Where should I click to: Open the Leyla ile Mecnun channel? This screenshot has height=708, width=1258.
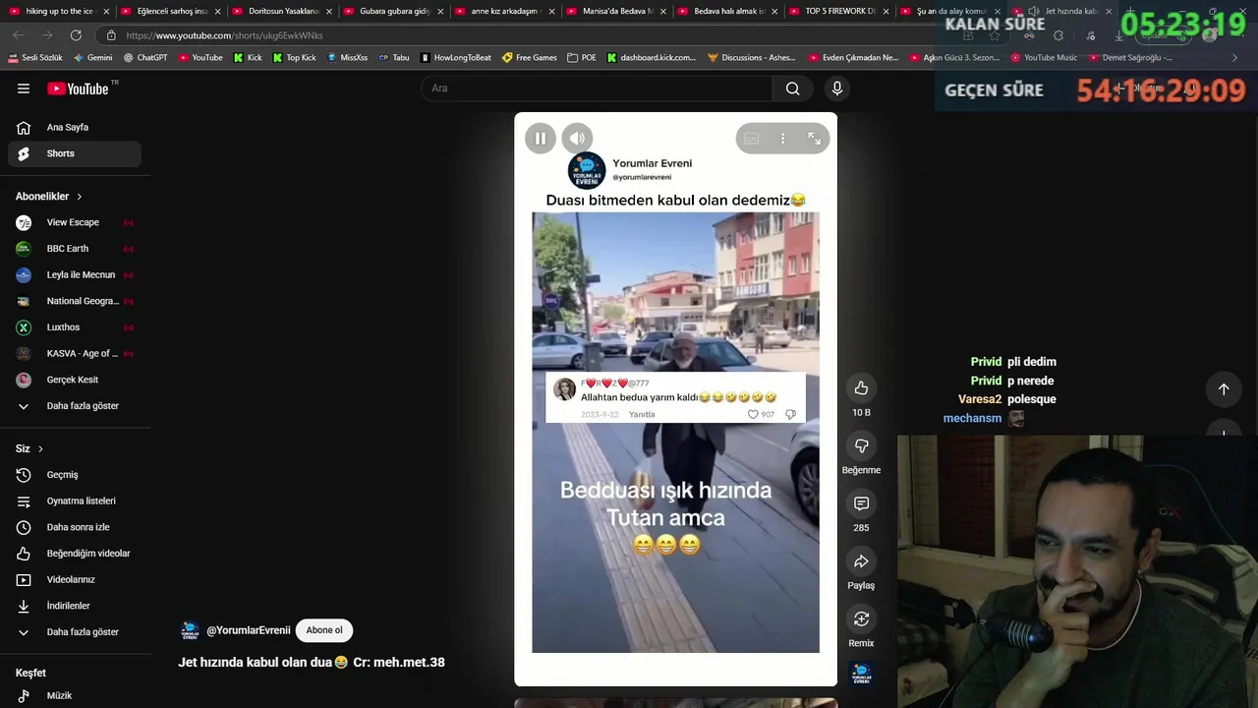(x=75, y=275)
